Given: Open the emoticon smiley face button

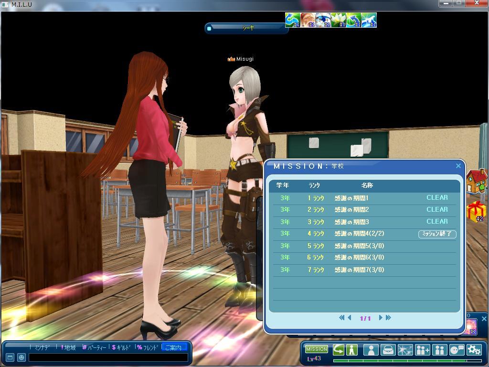Looking at the screenshot, I should (x=21, y=357).
